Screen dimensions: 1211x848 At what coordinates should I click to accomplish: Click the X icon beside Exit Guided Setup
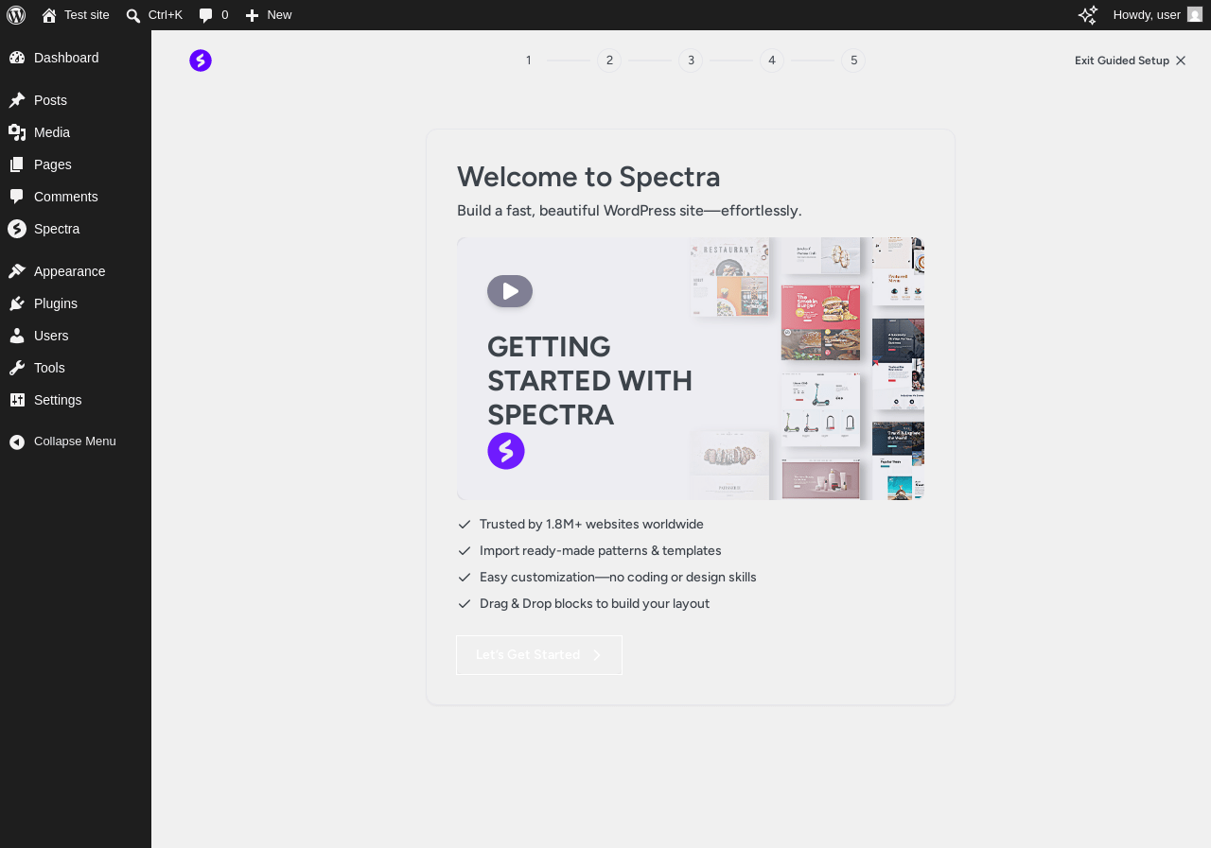[1181, 61]
